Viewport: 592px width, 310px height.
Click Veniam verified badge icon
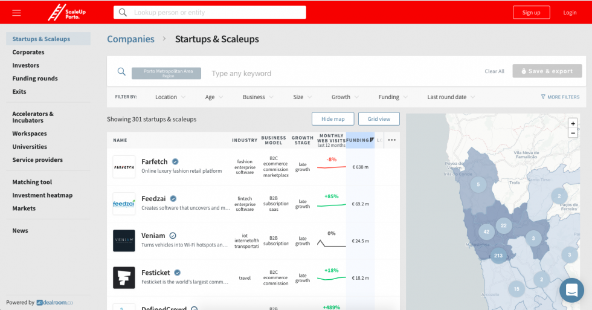point(173,236)
